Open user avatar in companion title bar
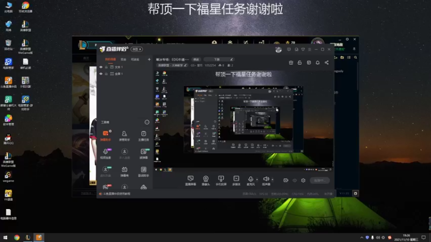The width and height of the screenshot is (431, 242). click(279, 49)
